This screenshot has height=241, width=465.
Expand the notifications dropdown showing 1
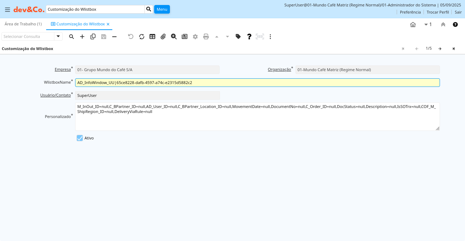coord(428,24)
